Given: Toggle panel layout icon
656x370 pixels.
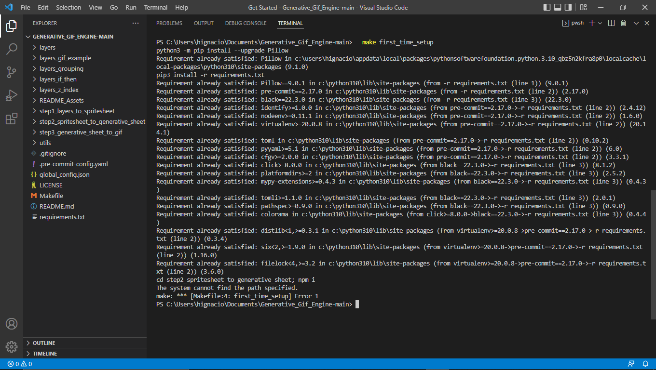Looking at the screenshot, I should coord(558,7).
